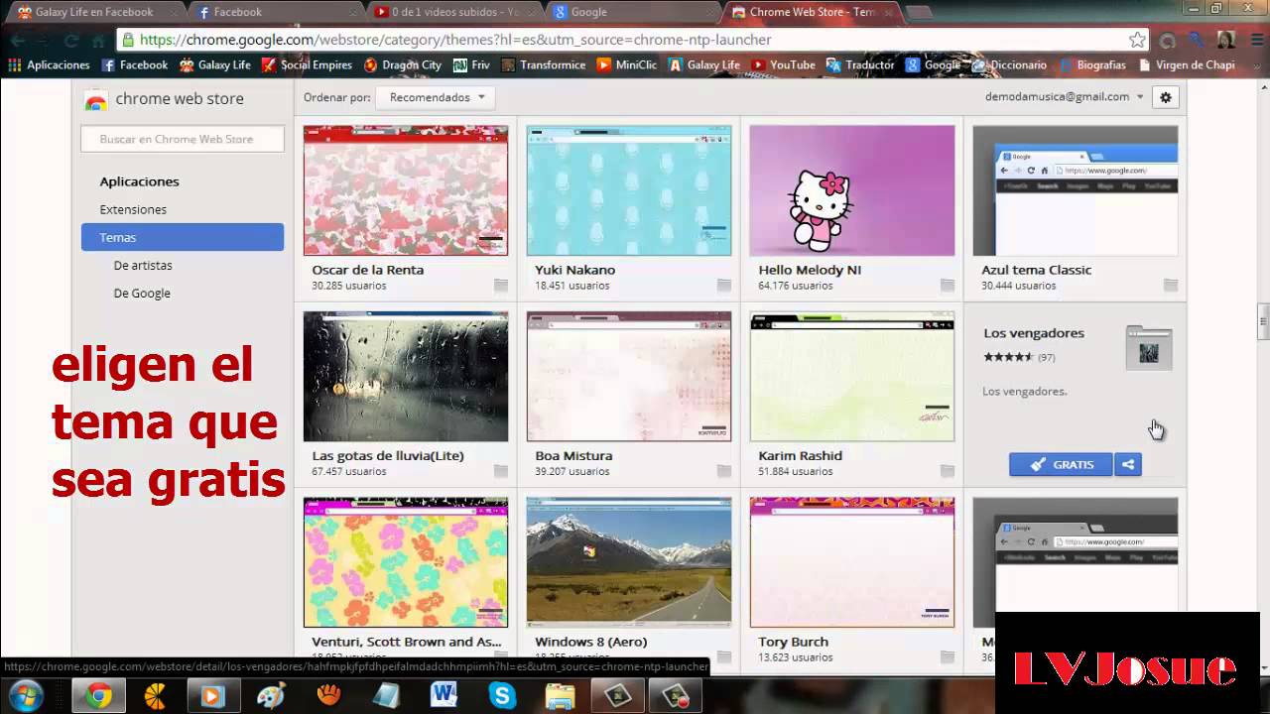Open the Biografias bookmark

pyautogui.click(x=1091, y=65)
